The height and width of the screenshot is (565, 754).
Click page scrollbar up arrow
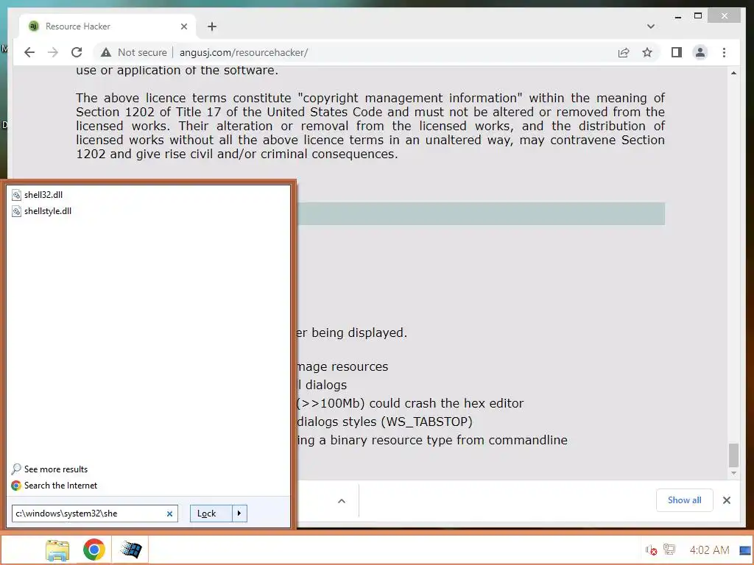[733, 73]
